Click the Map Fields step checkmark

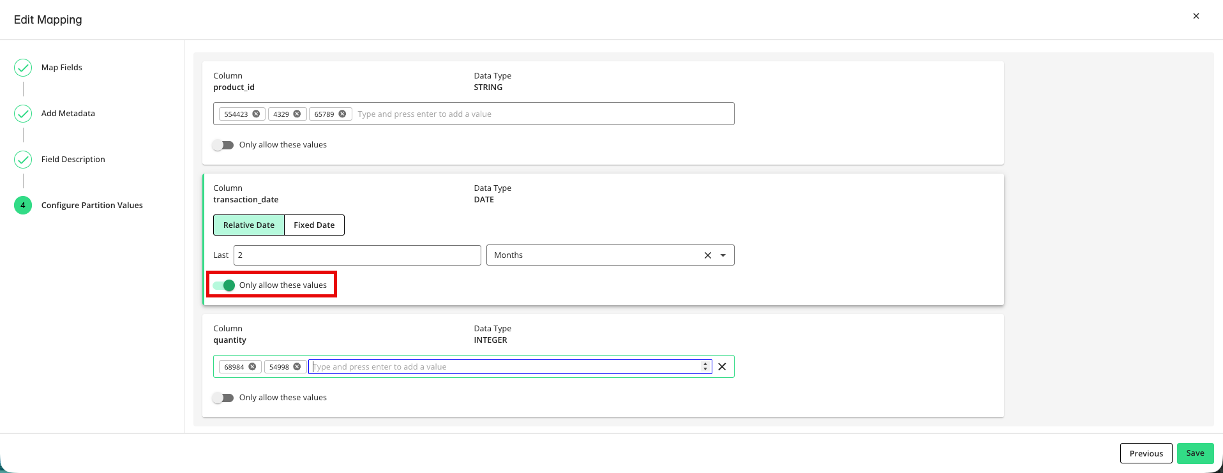(23, 68)
